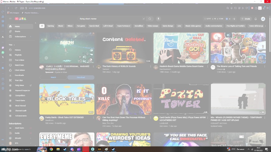Open the Opera easy setup menu icon
271x152 pixels.
tap(268, 8)
